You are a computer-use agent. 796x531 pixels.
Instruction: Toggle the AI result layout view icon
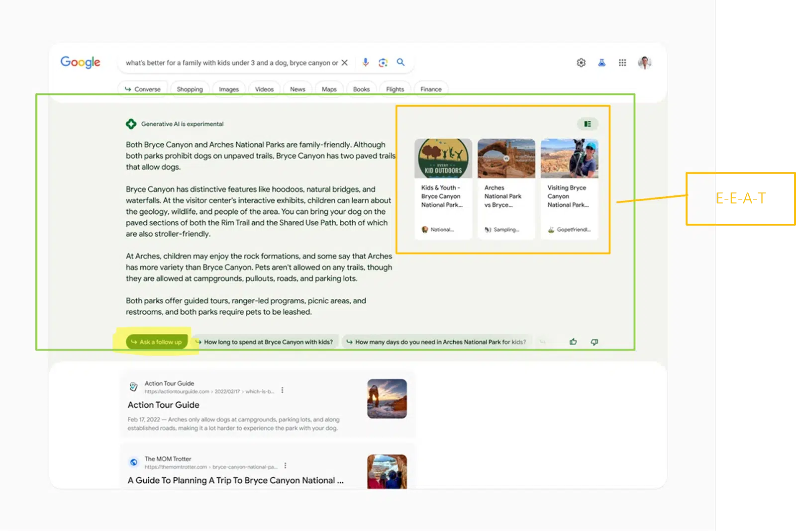coord(588,124)
